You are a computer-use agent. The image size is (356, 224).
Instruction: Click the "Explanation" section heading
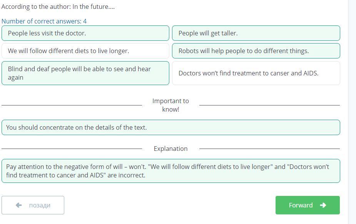pyautogui.click(x=170, y=149)
